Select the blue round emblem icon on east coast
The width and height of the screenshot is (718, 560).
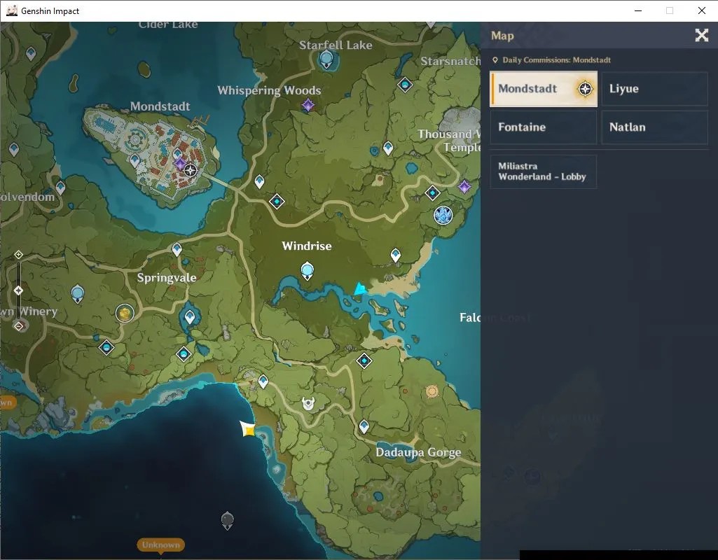point(443,216)
